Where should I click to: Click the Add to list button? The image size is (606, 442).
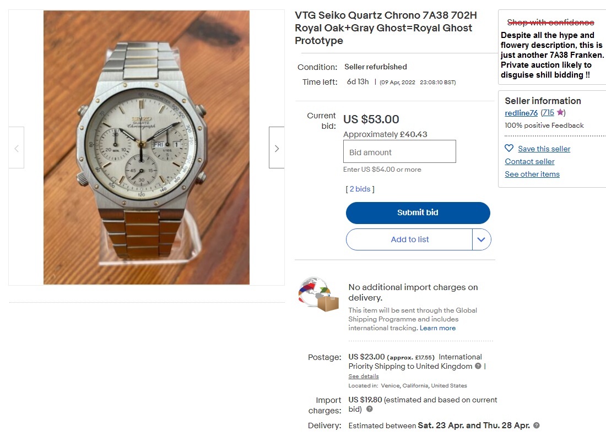410,239
